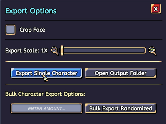Viewport: 166px width, 124px height.
Task: Click the word Export in Export Single Character
Action: point(24,73)
